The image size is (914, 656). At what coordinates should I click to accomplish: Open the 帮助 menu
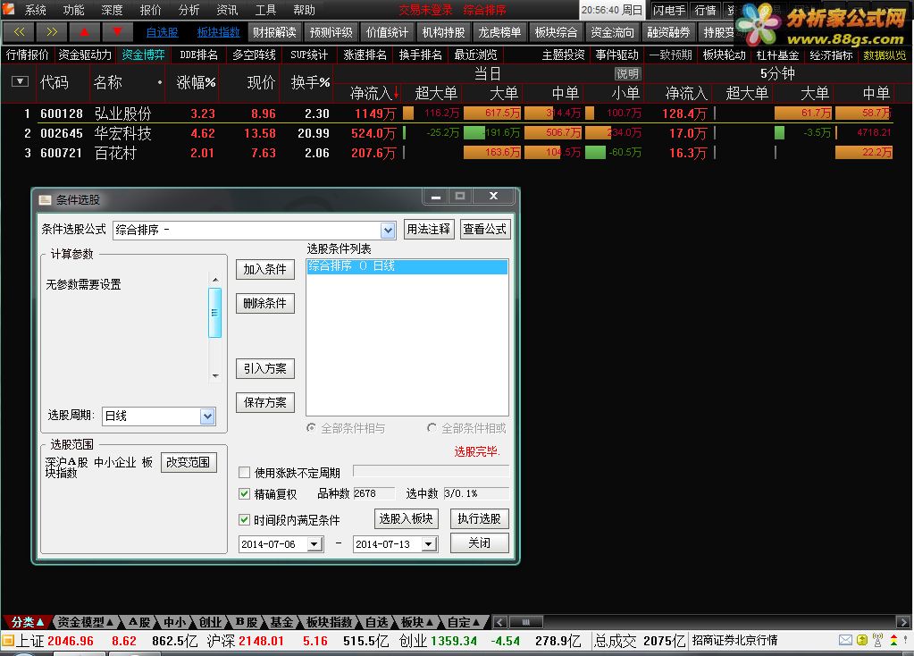pyautogui.click(x=305, y=10)
